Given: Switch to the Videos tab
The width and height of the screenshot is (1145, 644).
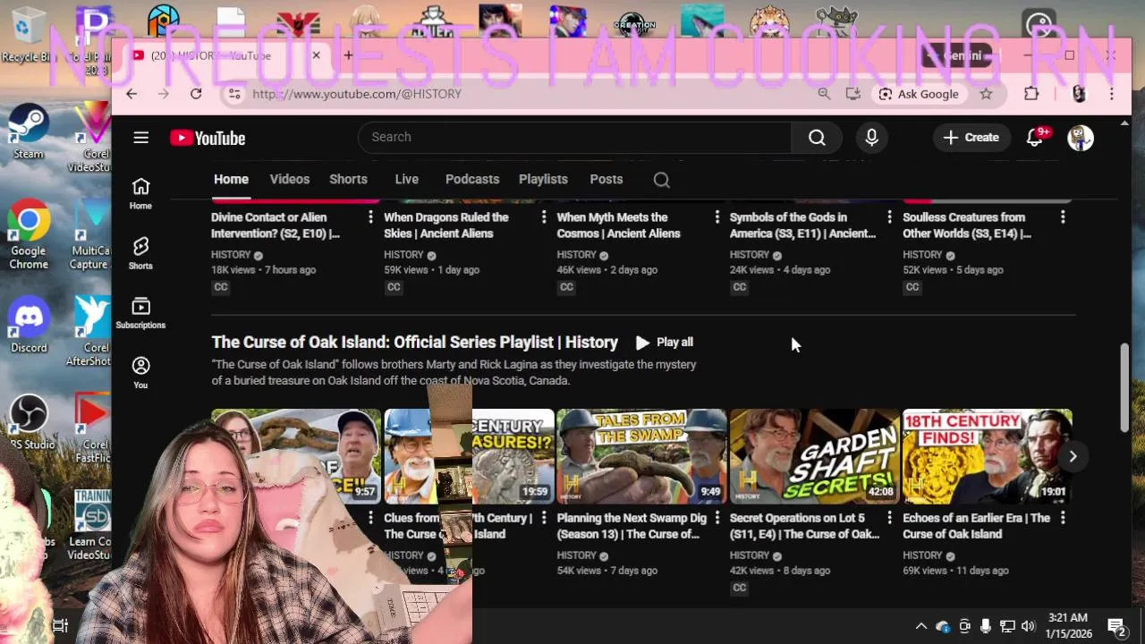Looking at the screenshot, I should pyautogui.click(x=290, y=179).
